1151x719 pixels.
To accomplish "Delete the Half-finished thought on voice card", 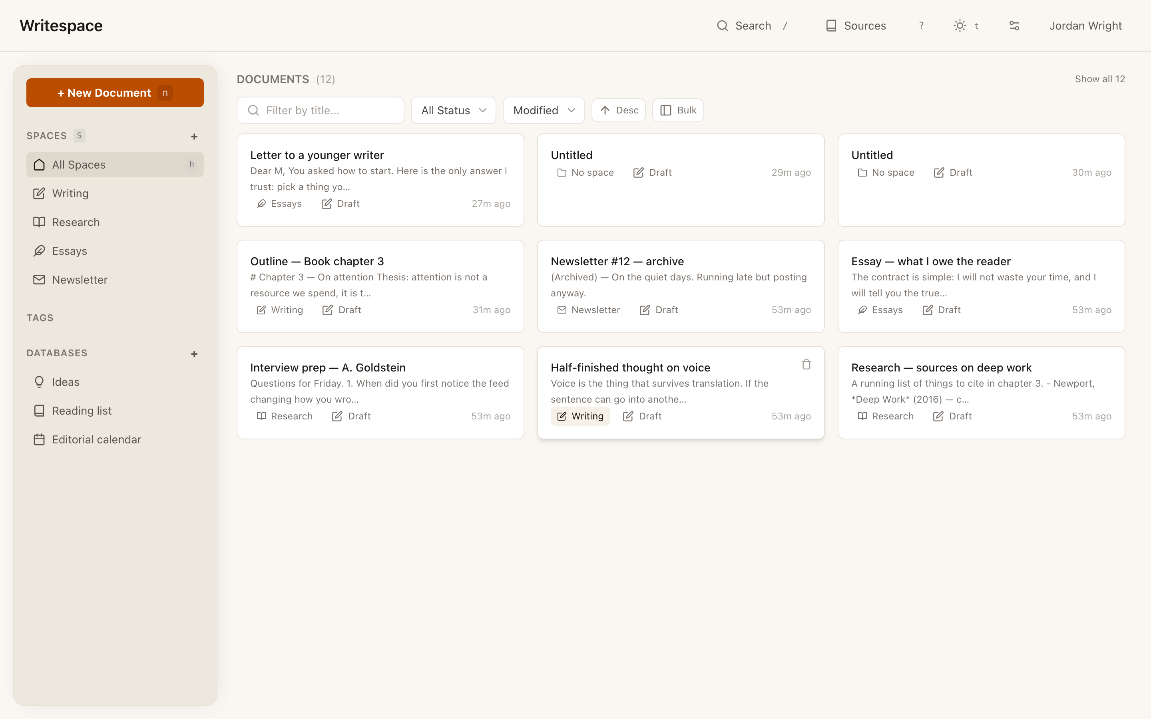I will click(x=806, y=364).
